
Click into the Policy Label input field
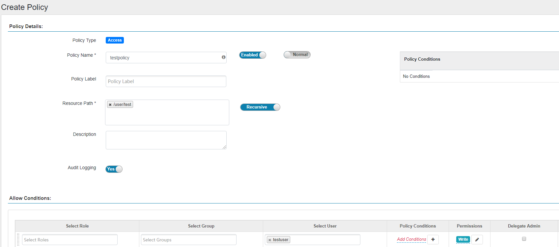click(x=166, y=81)
